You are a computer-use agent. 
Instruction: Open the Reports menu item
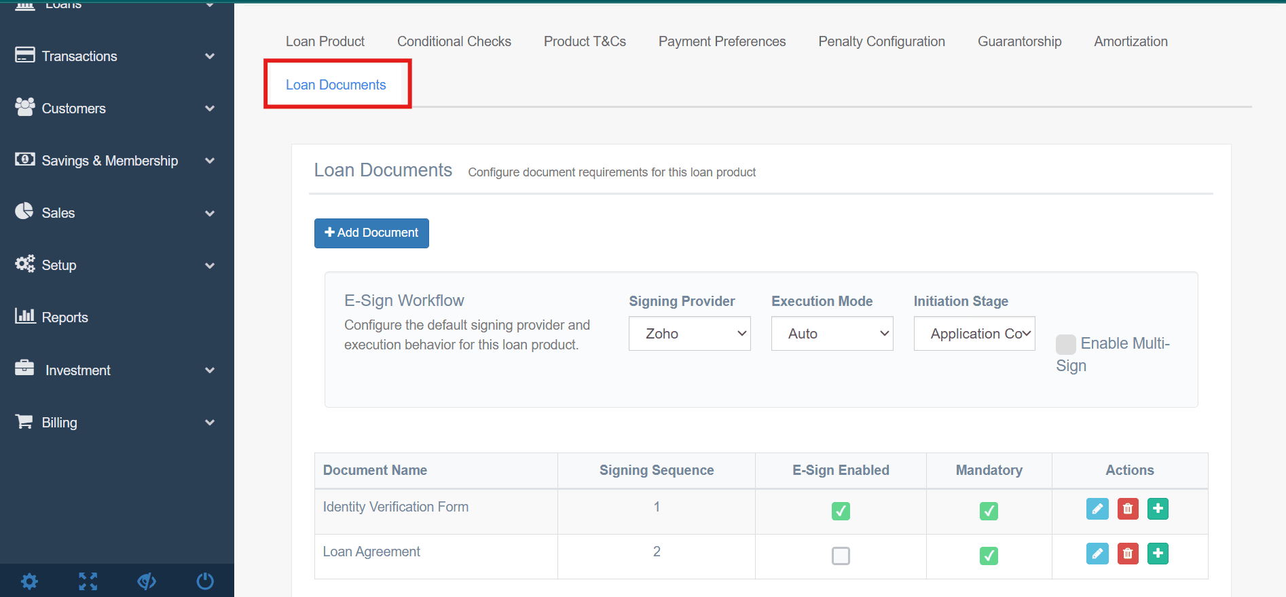(x=65, y=317)
